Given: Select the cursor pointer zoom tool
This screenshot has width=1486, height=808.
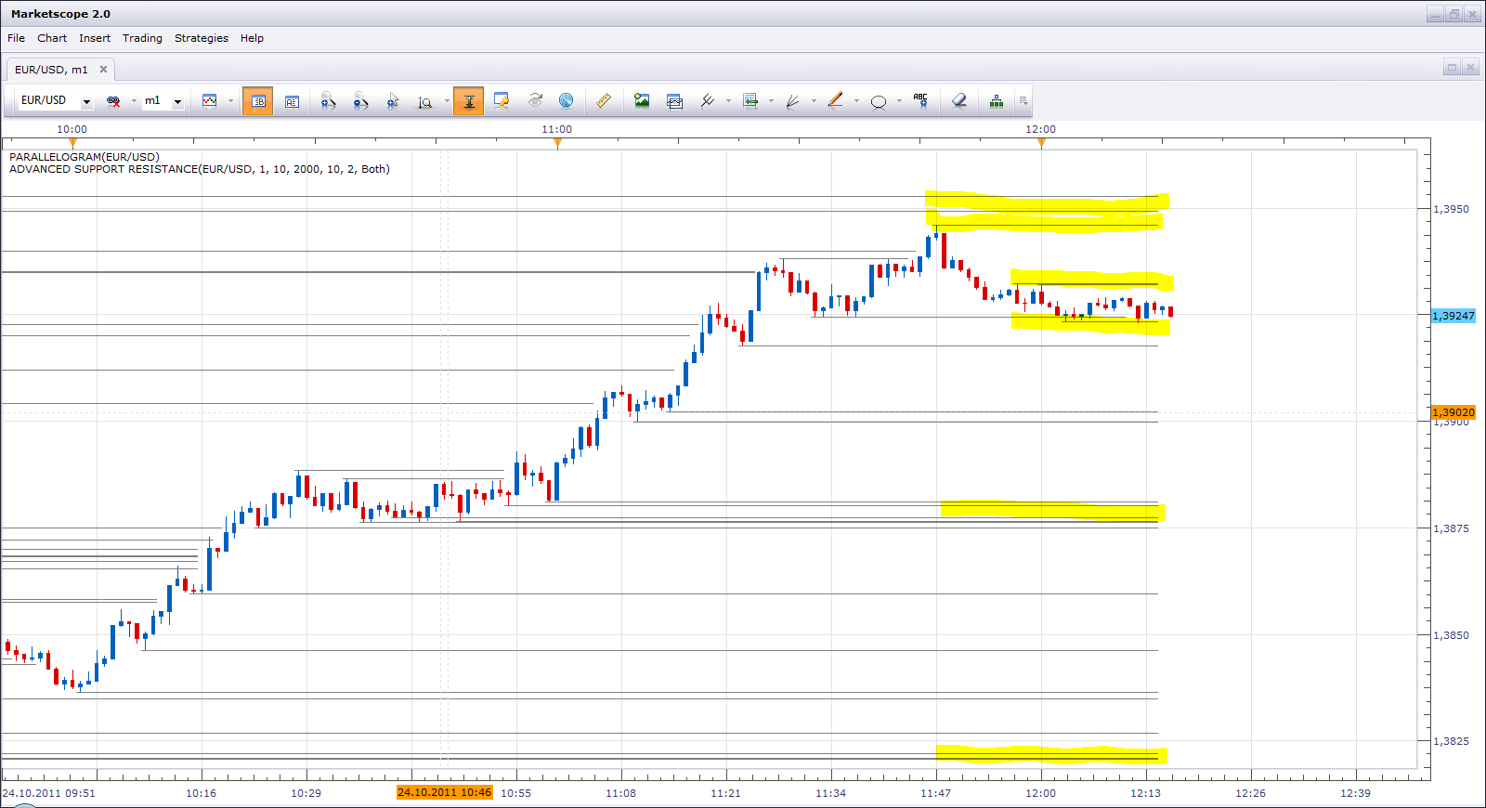Looking at the screenshot, I should pyautogui.click(x=393, y=101).
